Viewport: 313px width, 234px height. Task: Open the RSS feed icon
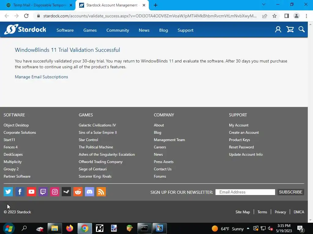[x=101, y=192]
